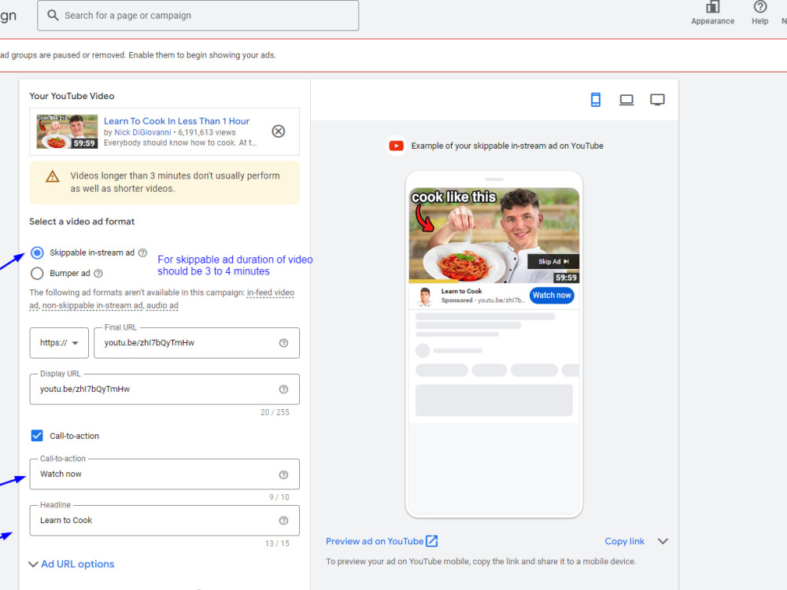Click '6,191,613 views' text
This screenshot has width=787, height=590.
click(207, 132)
